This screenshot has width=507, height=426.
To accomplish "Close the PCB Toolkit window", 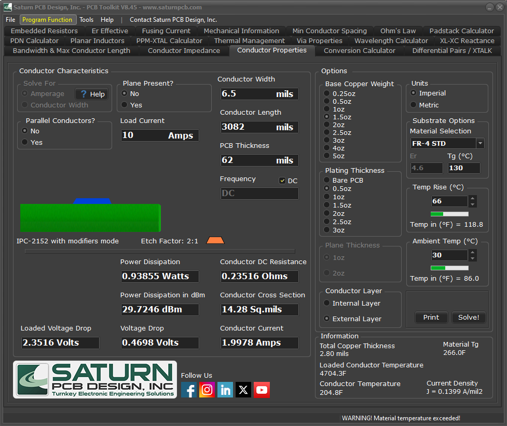I will pos(500,7).
